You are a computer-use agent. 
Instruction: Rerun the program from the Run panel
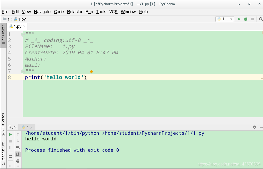[10, 134]
